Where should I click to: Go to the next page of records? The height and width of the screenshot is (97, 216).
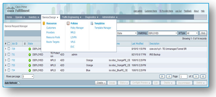(x=196, y=77)
